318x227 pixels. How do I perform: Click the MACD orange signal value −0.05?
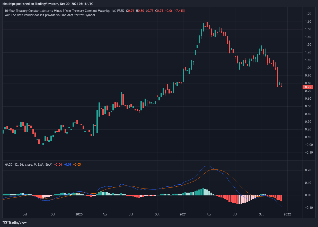pyautogui.click(x=77, y=164)
